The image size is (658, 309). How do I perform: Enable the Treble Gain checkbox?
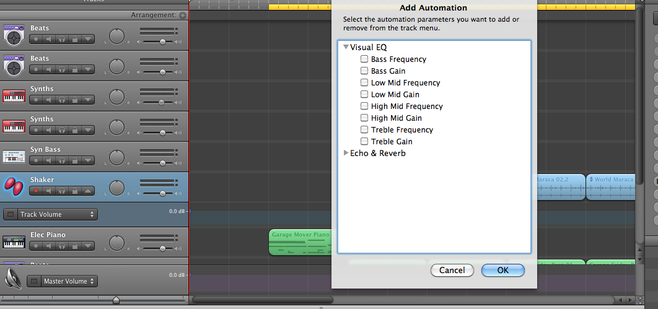pyautogui.click(x=364, y=141)
